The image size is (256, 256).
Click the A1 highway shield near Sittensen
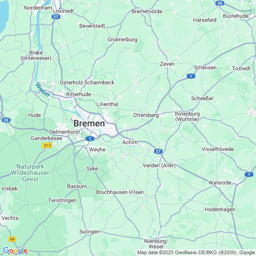point(191,76)
